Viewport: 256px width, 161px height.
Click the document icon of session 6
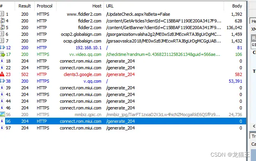click(x=2, y=34)
